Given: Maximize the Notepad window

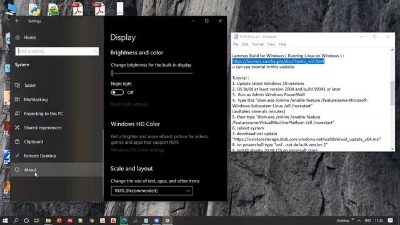Looking at the screenshot, I should click(x=375, y=37).
